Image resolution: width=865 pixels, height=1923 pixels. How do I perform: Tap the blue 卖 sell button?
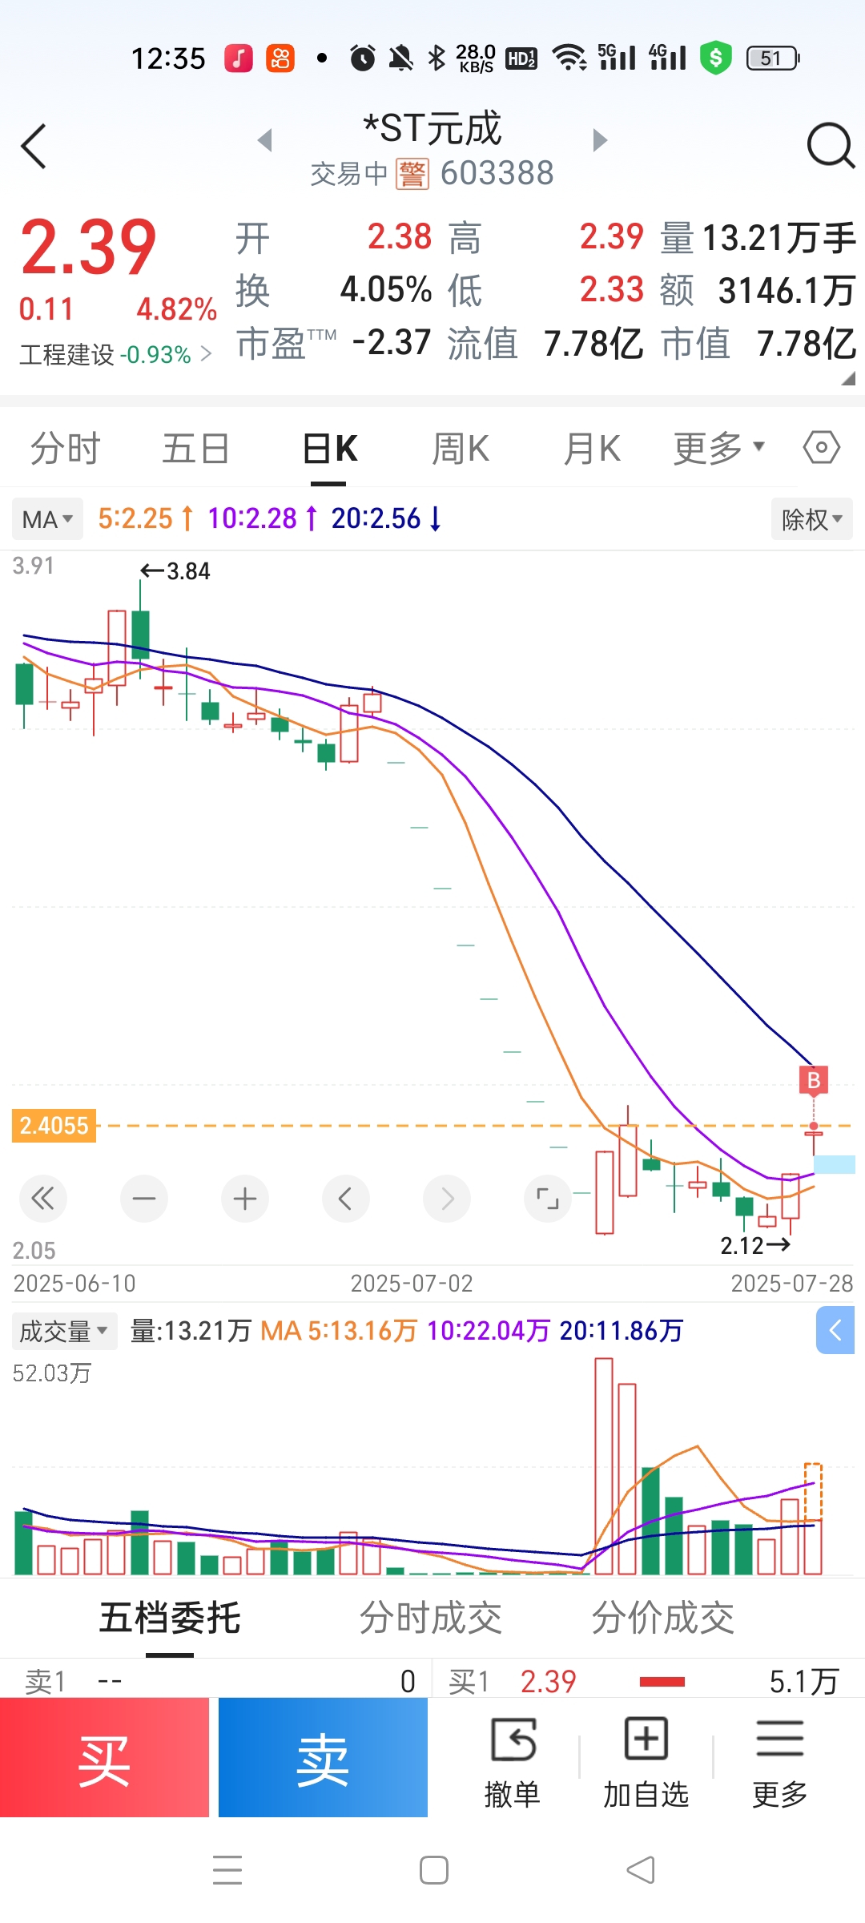click(x=323, y=1757)
